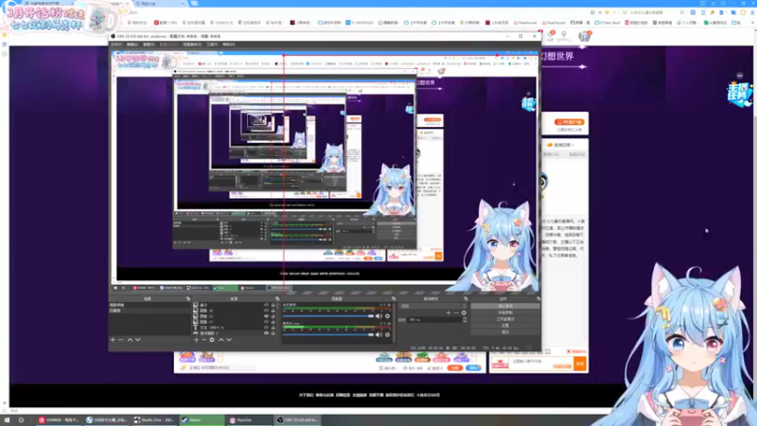This screenshot has width=757, height=426.
Task: Open user avatar on webpage header
Action: pos(584,36)
